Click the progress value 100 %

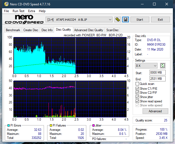(x=163, y=129)
